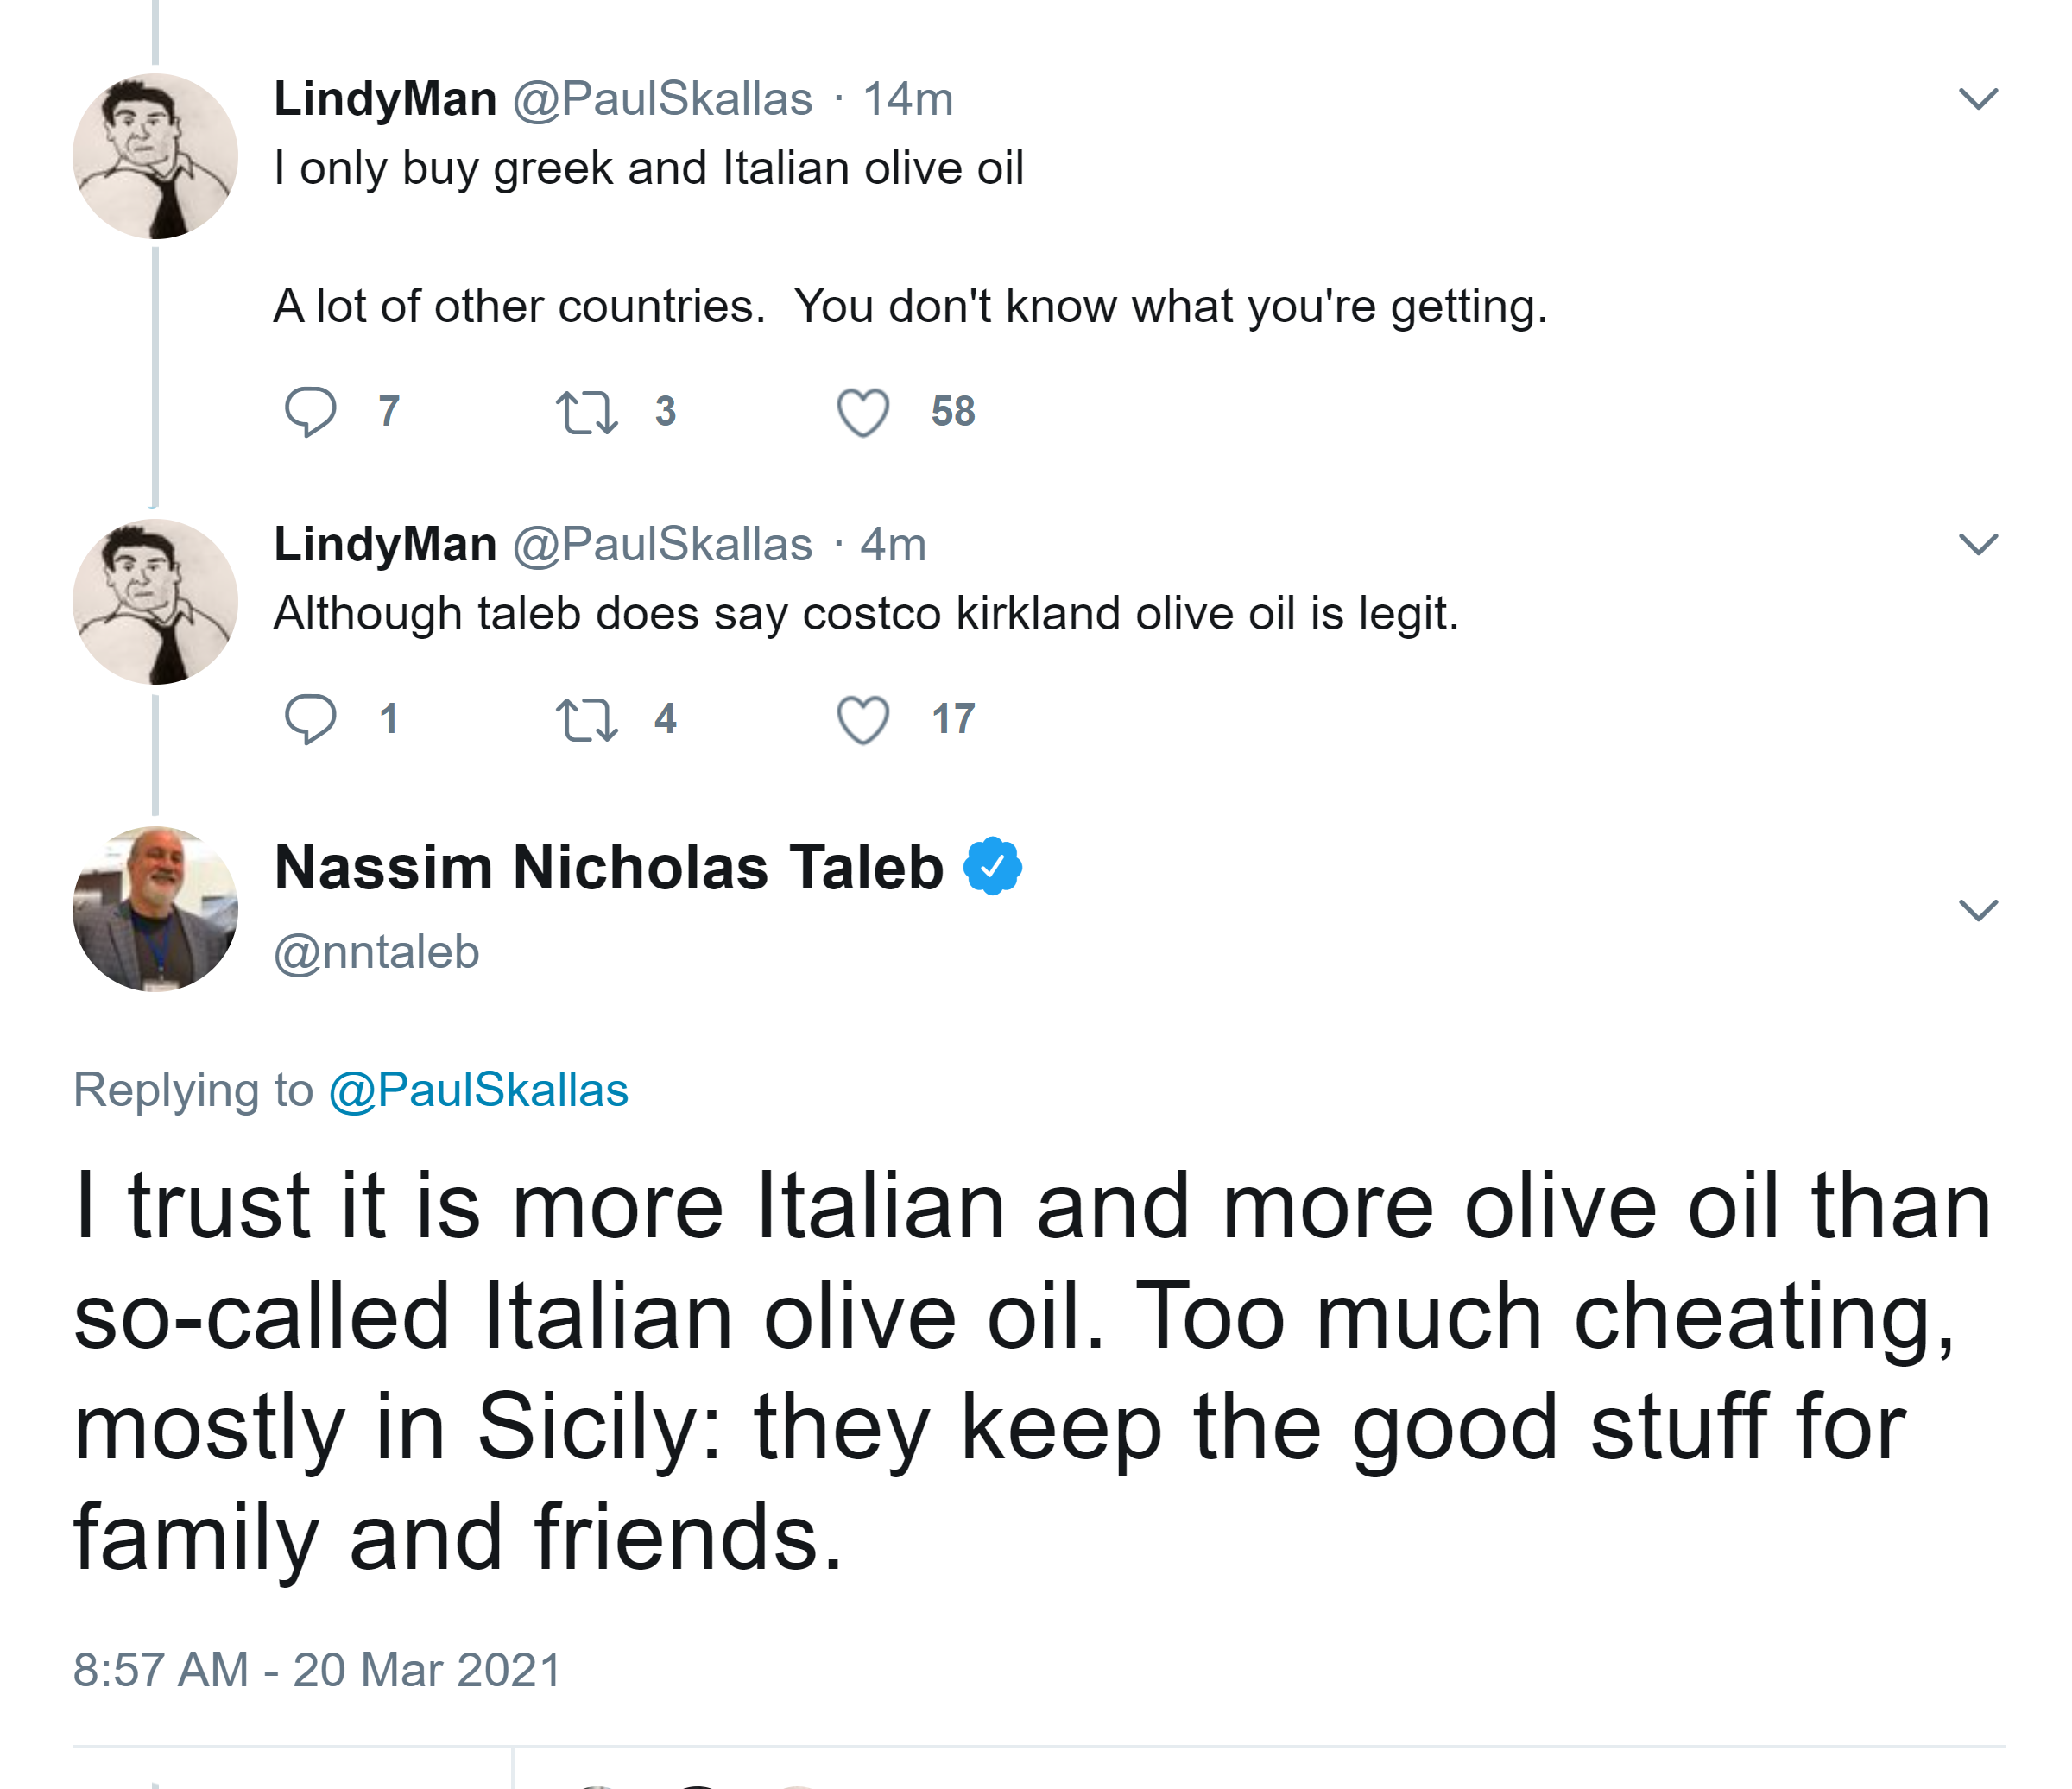Open the chevron menu on Taleb's tweet
Screen dimensions: 2072x1789
[1977, 909]
